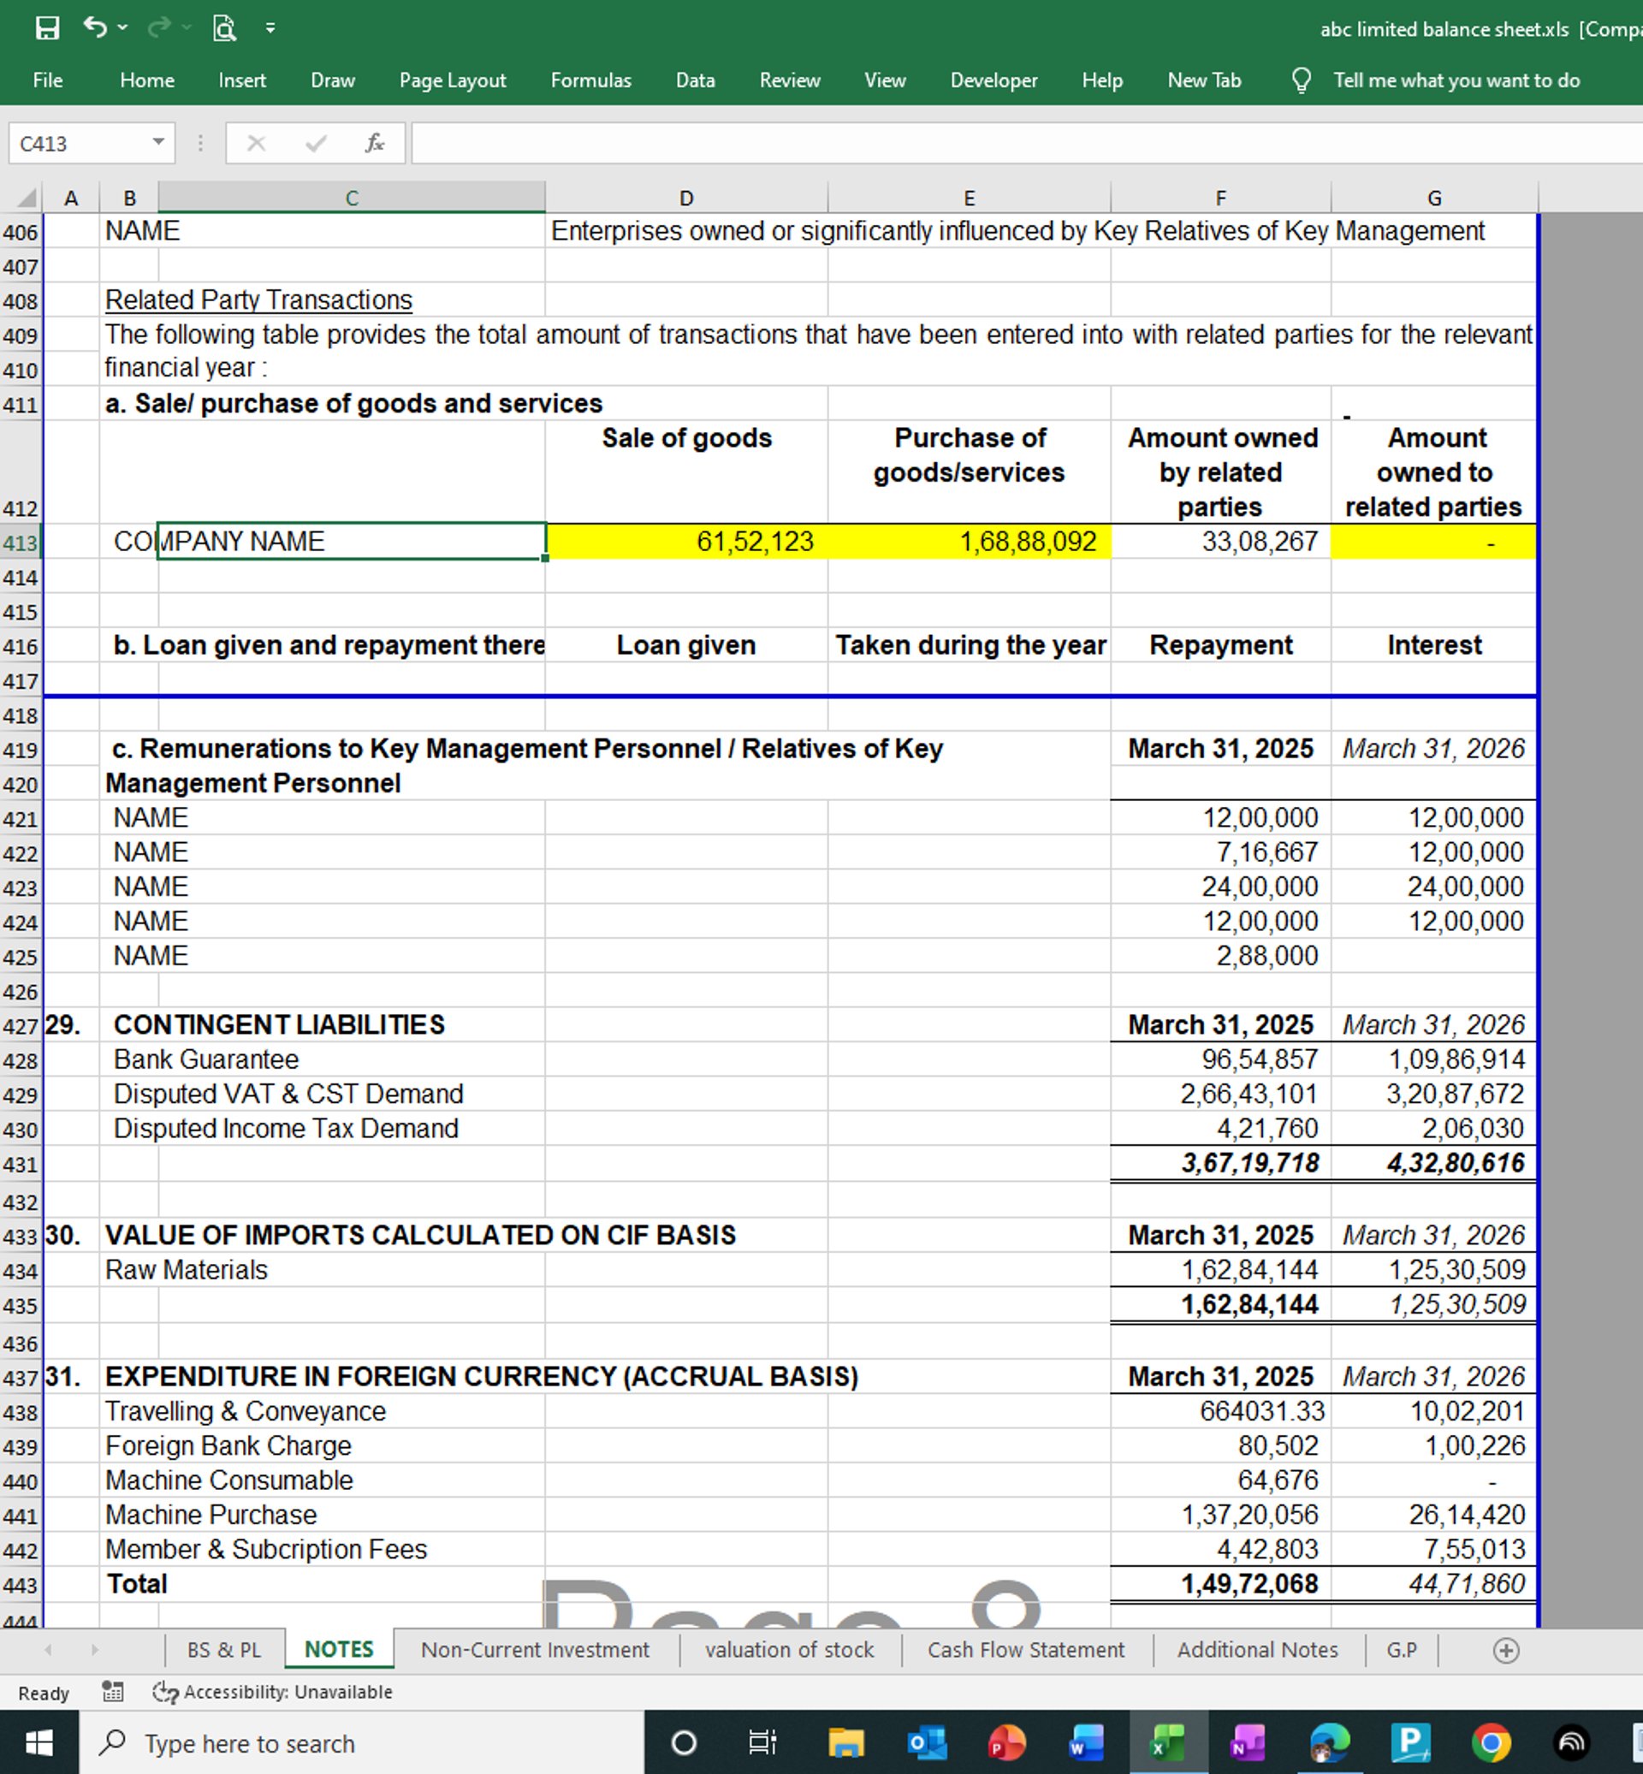
Task: Click the macro recording icon in status bar
Action: [x=113, y=1691]
